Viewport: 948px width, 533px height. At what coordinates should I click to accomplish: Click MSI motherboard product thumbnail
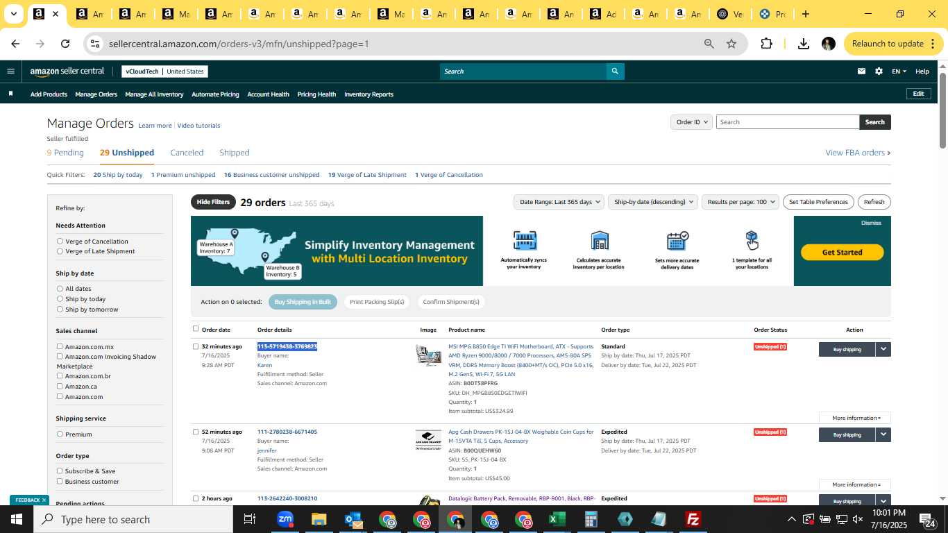(x=428, y=355)
